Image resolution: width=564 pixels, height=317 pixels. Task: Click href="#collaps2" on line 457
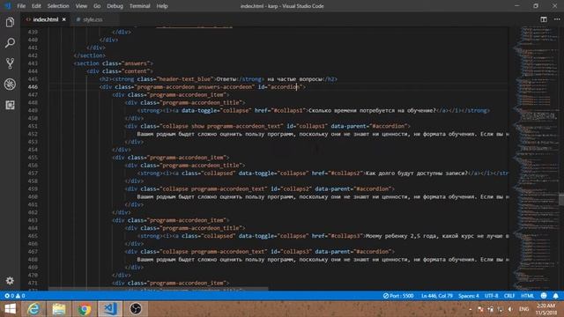[337, 173]
